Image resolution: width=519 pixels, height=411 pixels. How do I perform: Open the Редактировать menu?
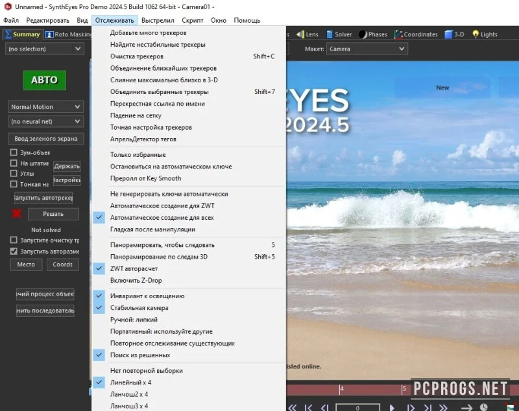click(47, 21)
